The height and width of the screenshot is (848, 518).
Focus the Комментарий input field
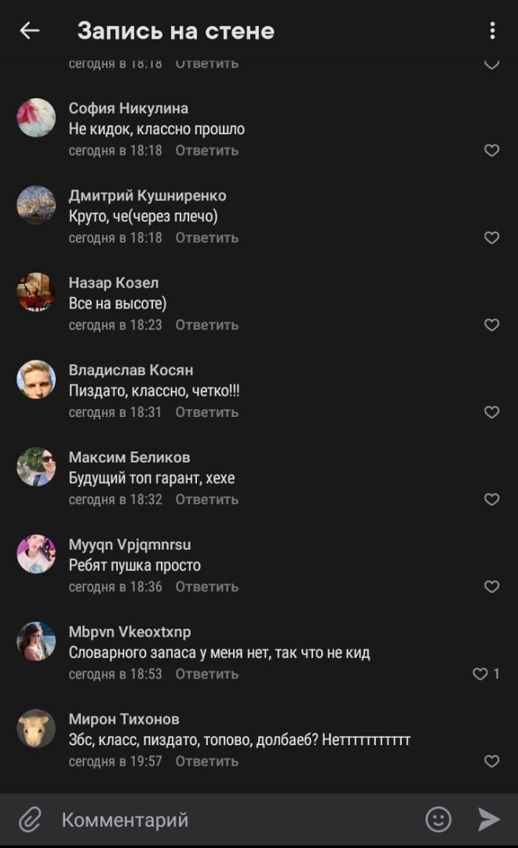pos(235,820)
